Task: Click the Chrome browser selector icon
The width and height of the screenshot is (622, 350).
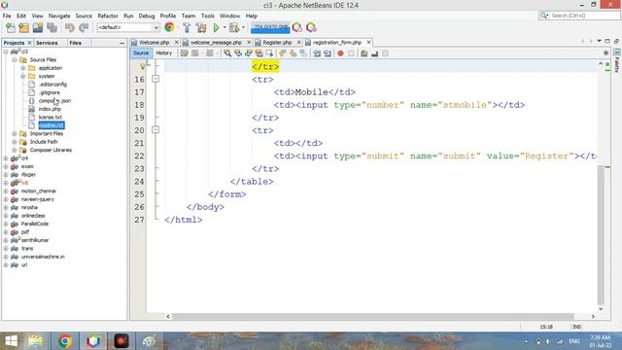Action: pyautogui.click(x=169, y=27)
